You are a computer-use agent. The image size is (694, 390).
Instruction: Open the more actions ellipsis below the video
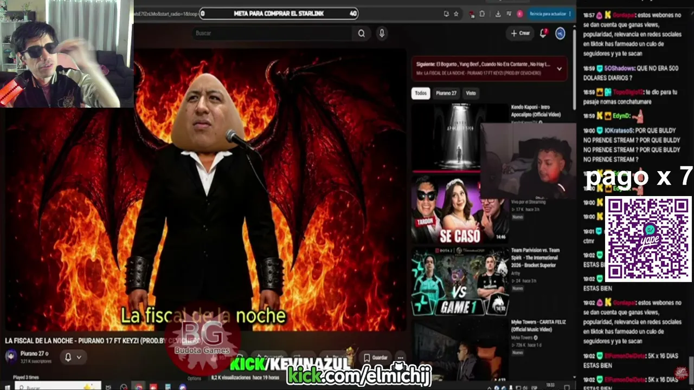click(x=400, y=357)
